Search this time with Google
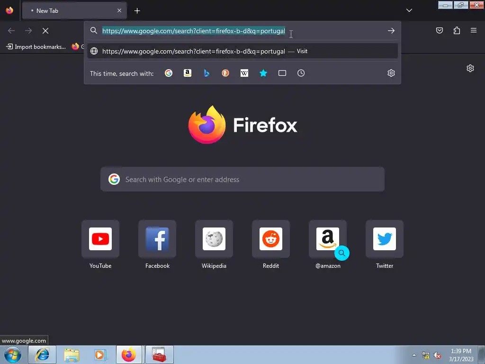485x364 pixels. pos(169,73)
